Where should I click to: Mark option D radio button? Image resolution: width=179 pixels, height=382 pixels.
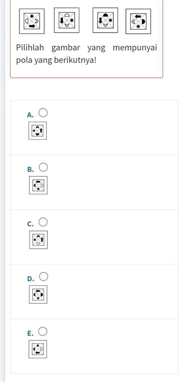click(43, 277)
